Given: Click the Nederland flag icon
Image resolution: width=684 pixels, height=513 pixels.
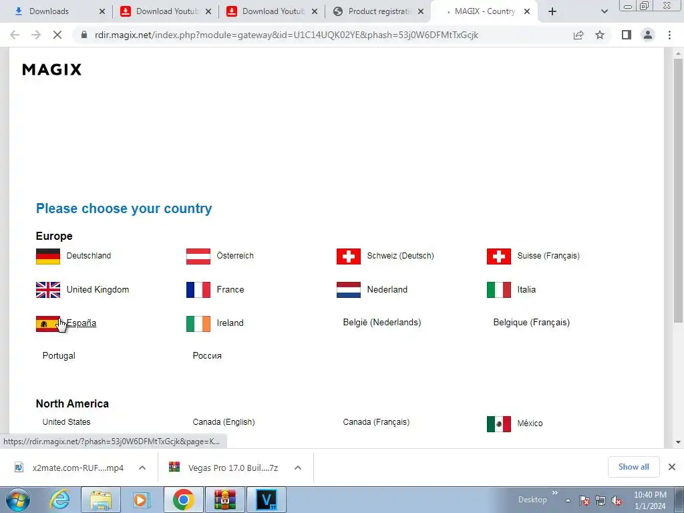Looking at the screenshot, I should [349, 290].
